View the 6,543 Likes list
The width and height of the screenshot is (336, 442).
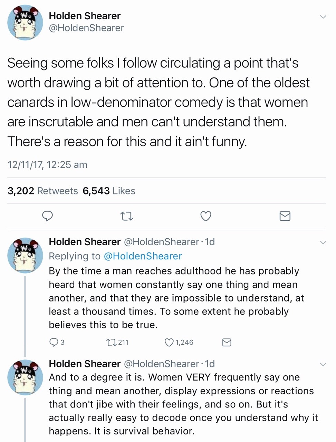pyautogui.click(x=109, y=191)
